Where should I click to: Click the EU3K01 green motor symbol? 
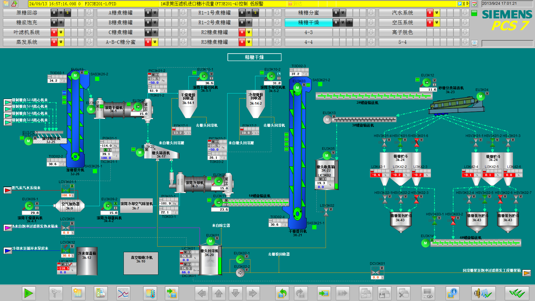pos(210,241)
